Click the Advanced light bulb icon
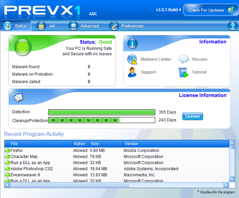 pos(73,26)
